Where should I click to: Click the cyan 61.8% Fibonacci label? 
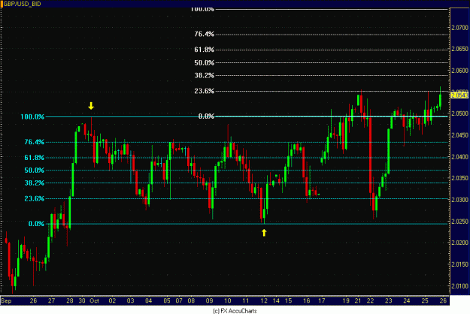[34, 158]
